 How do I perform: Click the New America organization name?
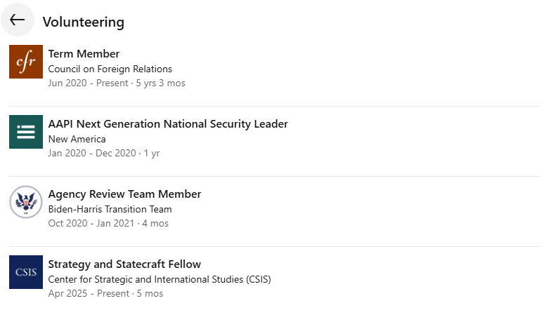(77, 139)
